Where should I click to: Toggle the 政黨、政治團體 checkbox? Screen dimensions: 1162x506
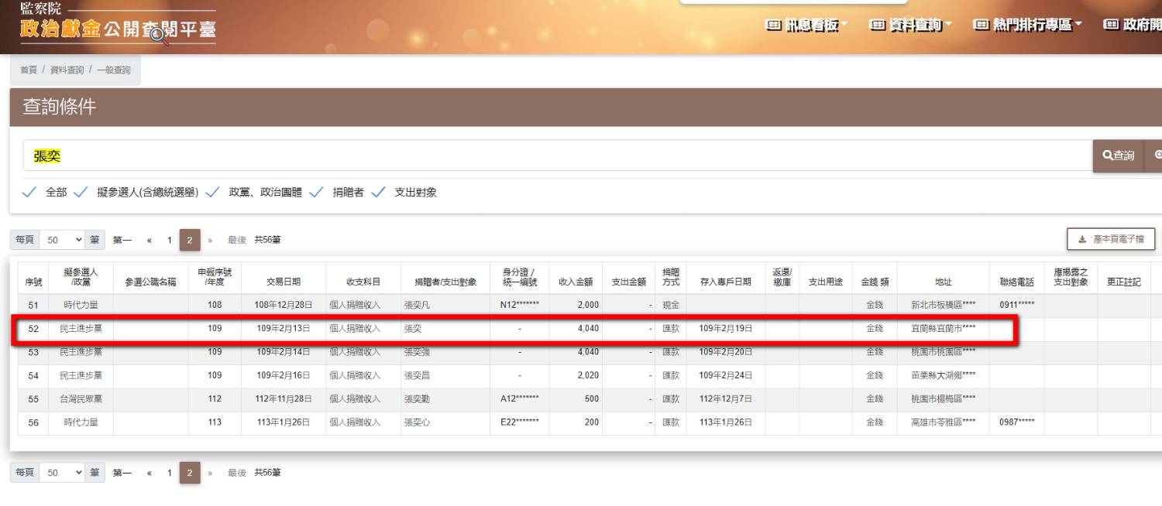pyautogui.click(x=213, y=193)
